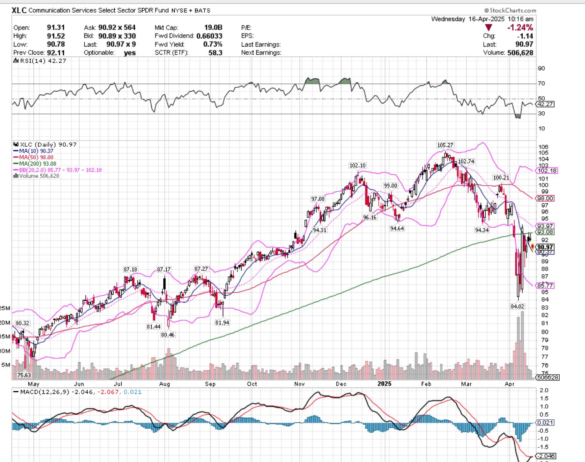Click the 97.08 price label
Image resolution: width=585 pixels, height=462 pixels.
click(318, 199)
